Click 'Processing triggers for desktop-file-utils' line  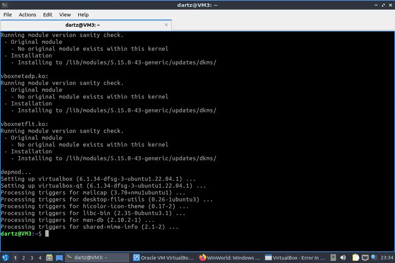click(x=107, y=199)
